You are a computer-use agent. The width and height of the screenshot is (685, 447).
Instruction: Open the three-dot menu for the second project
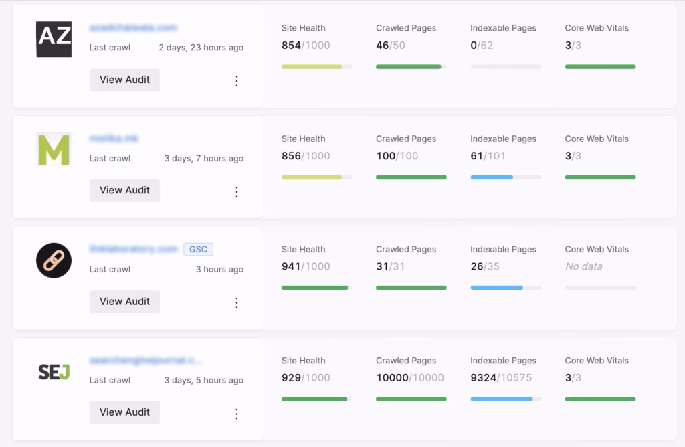(237, 191)
